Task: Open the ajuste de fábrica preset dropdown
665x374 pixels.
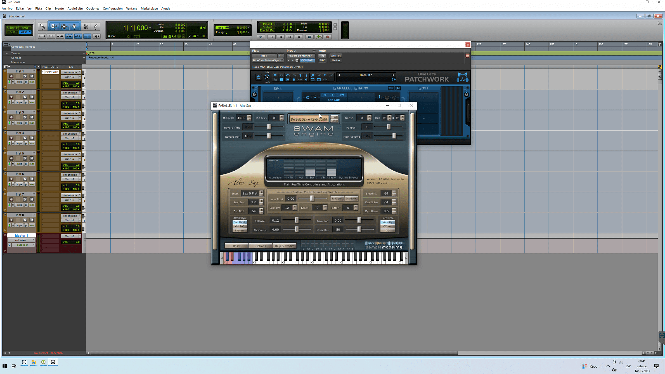Action: (x=301, y=56)
